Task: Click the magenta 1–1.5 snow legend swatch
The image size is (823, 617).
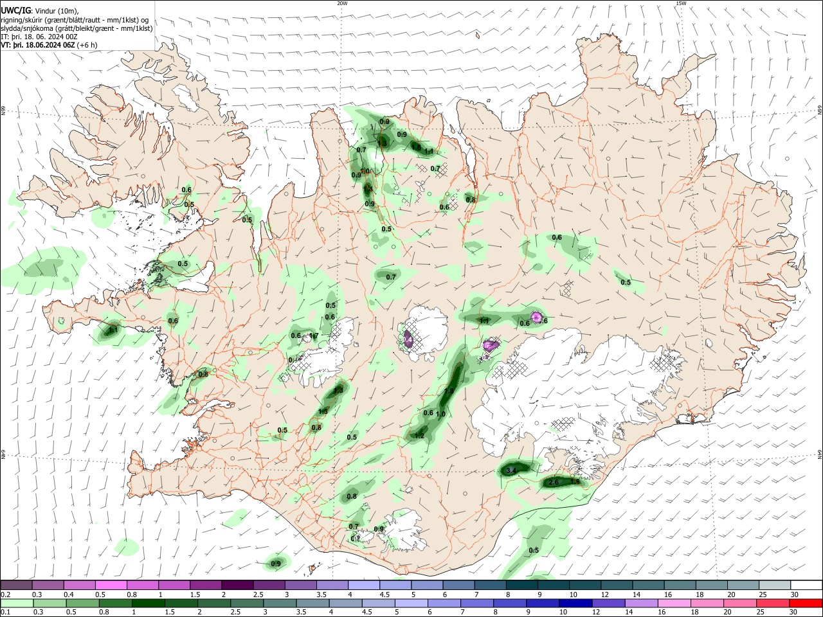Action: (x=174, y=585)
